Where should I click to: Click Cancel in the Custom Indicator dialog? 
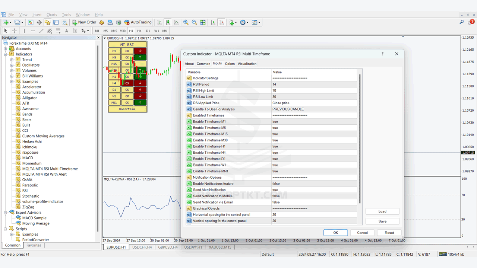click(x=362, y=233)
